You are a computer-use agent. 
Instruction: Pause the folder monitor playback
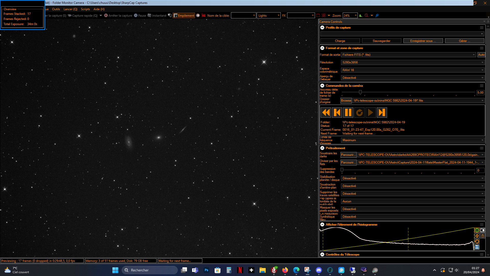[x=348, y=113]
